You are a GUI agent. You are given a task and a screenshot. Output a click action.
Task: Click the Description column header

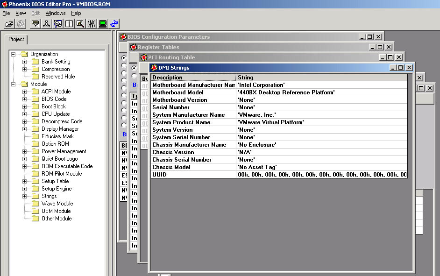pos(193,78)
